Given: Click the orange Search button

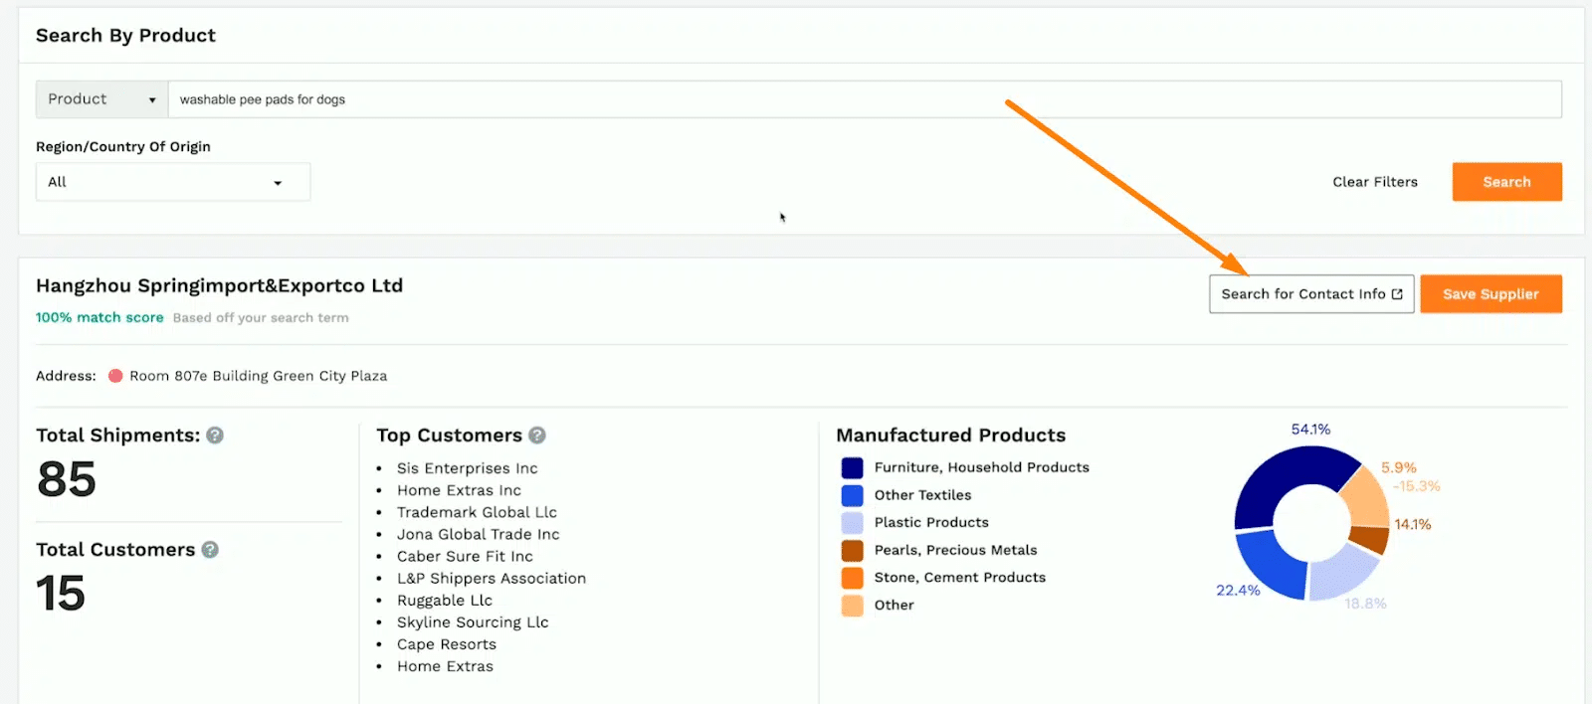Looking at the screenshot, I should 1506,182.
